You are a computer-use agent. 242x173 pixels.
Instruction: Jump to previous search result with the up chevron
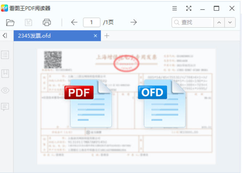pos(219,22)
